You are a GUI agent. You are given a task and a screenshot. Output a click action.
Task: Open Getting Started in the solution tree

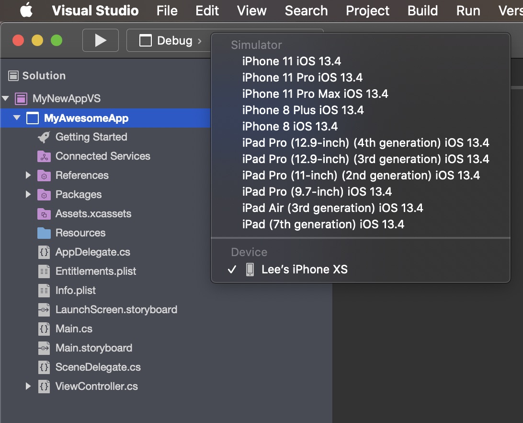point(91,137)
